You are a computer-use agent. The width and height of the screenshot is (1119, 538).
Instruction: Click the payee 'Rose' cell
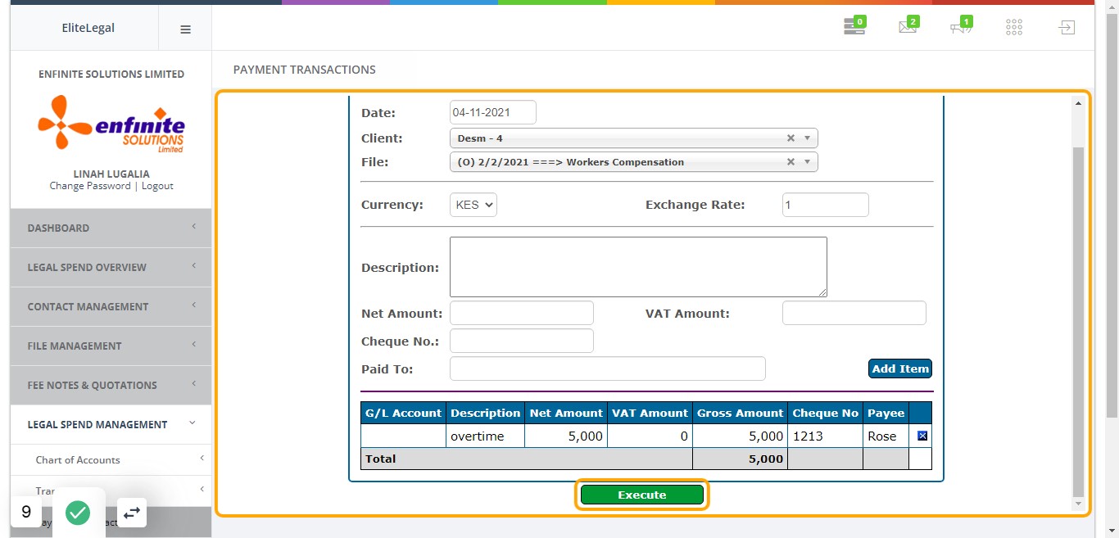click(886, 436)
